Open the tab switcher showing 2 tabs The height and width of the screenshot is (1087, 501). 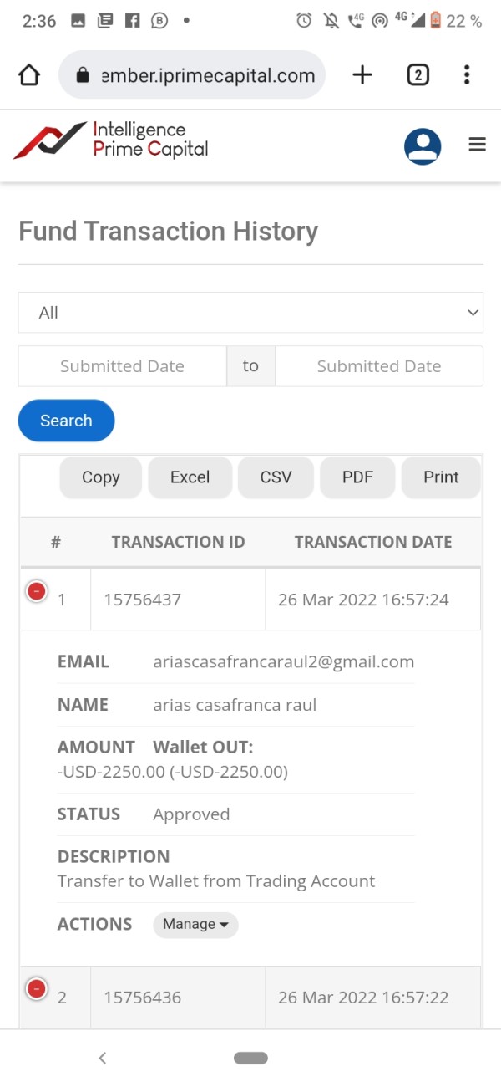[417, 75]
